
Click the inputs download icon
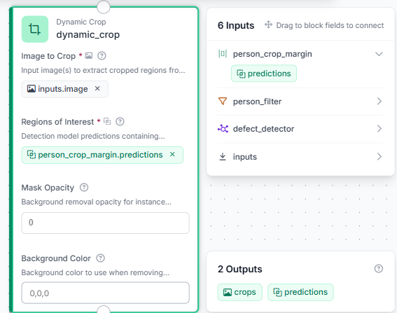(223, 157)
